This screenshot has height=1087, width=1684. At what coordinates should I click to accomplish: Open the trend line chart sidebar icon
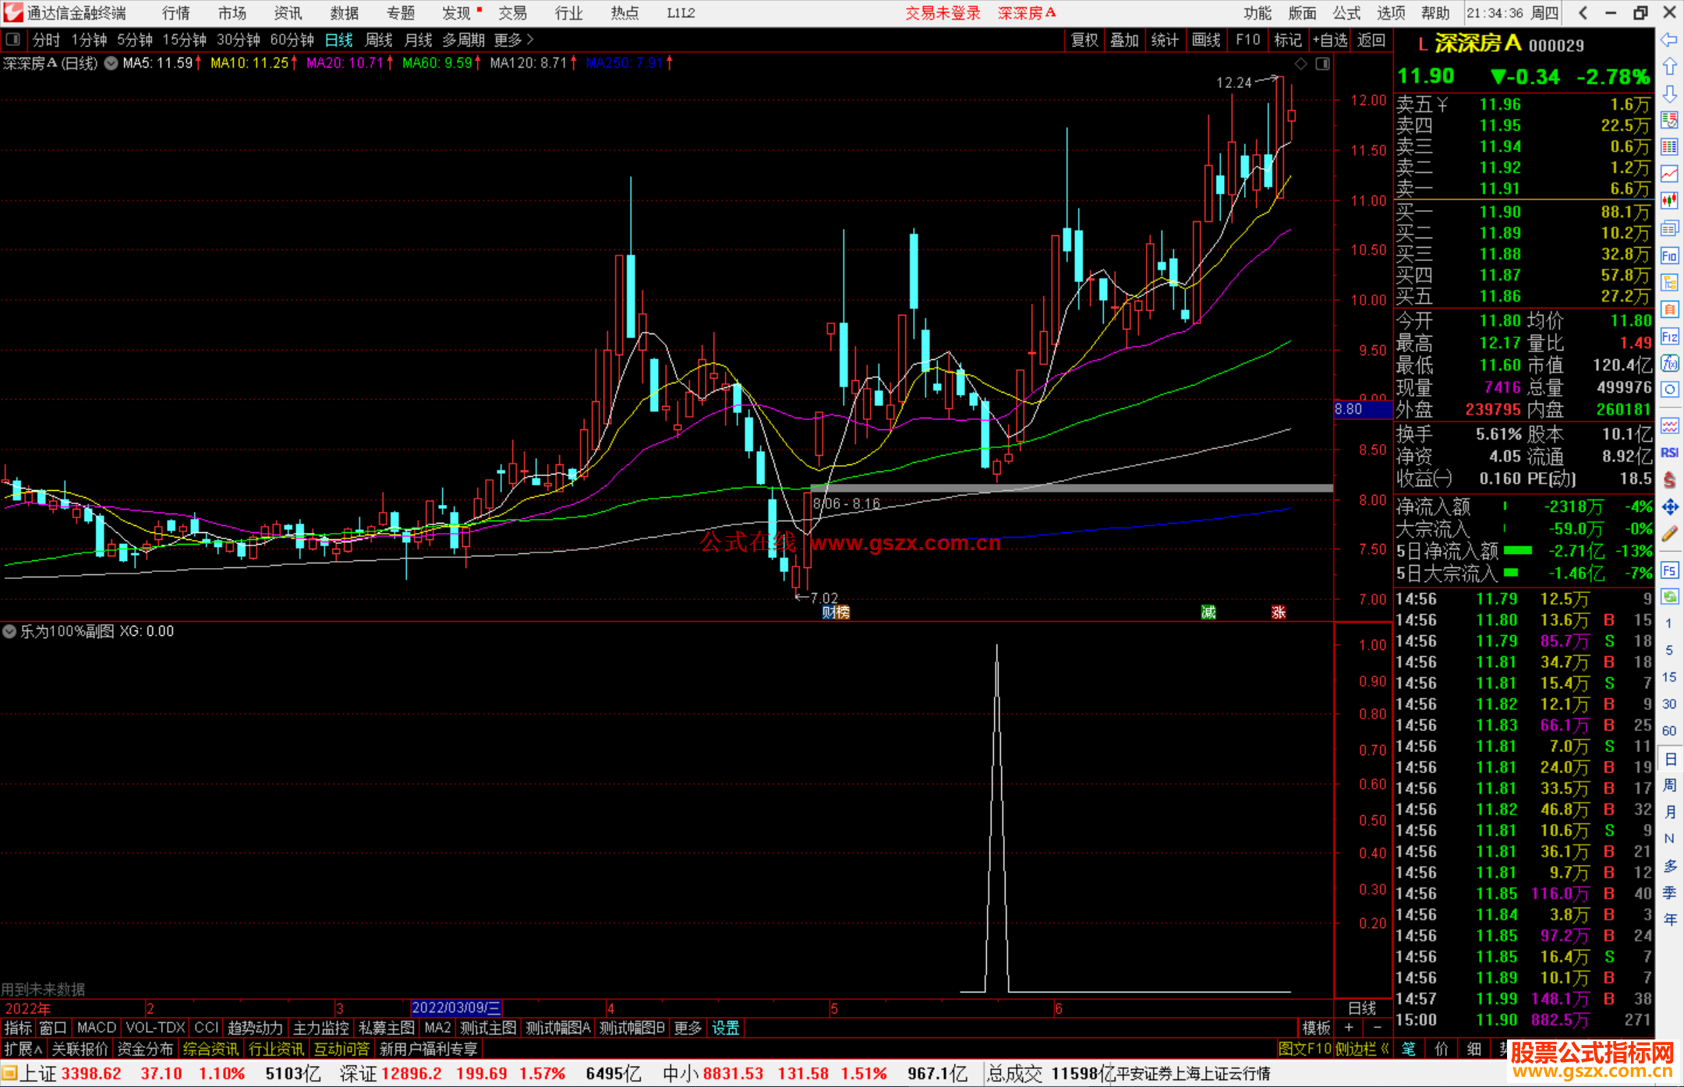tap(1669, 174)
